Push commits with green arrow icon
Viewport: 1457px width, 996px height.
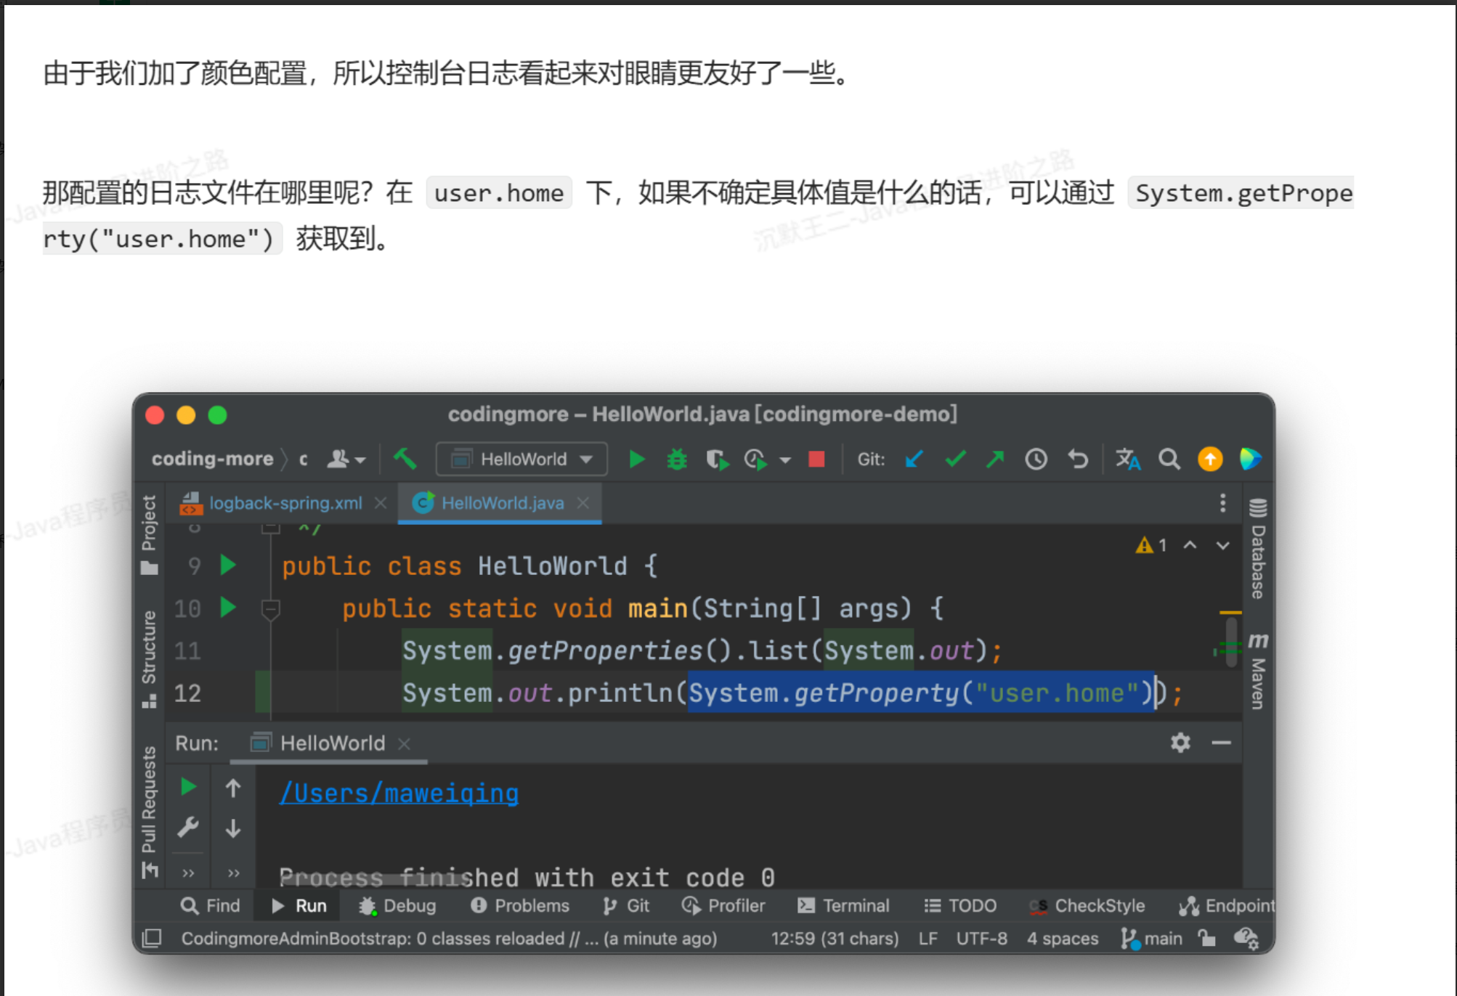point(995,459)
